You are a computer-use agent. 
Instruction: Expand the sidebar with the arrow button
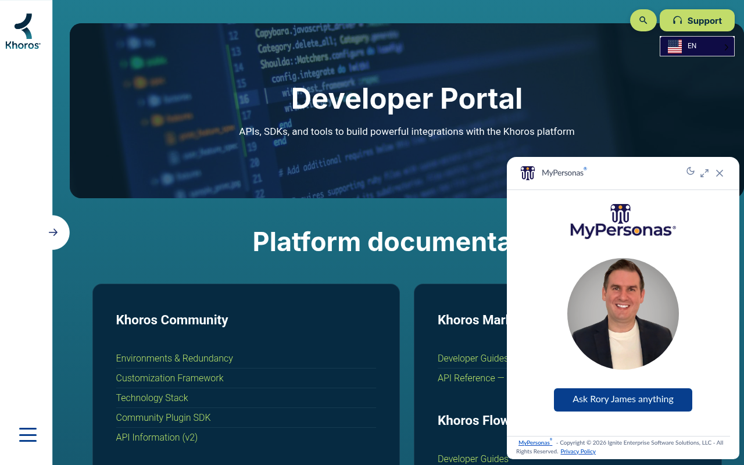53,233
